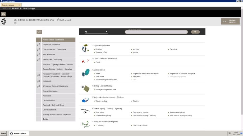Click the magnifier search button
Viewport: 243px width, 136px height.
click(195, 32)
